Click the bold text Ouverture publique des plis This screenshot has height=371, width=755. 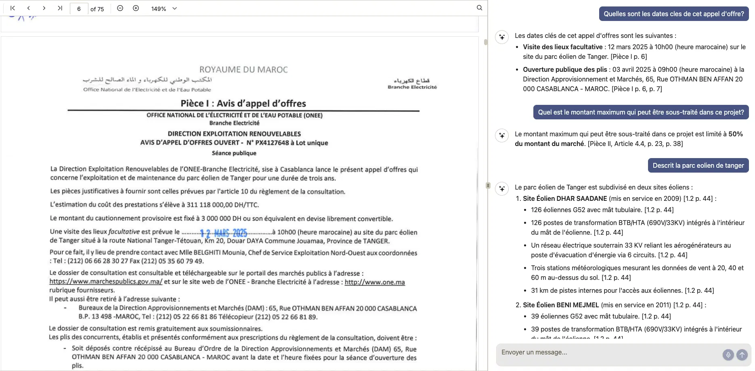[565, 69]
